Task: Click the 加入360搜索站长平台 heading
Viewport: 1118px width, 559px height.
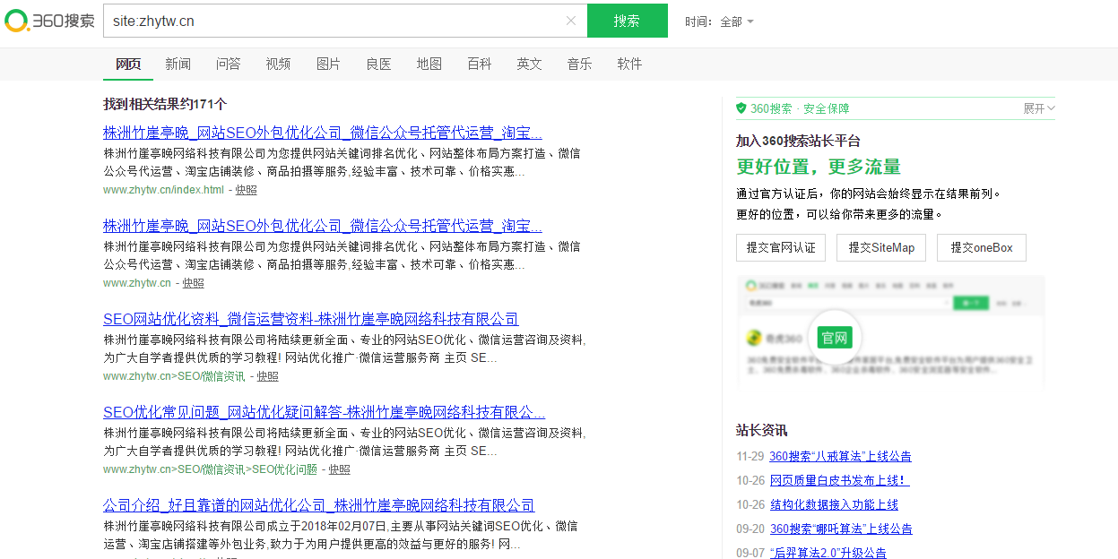Action: point(798,141)
